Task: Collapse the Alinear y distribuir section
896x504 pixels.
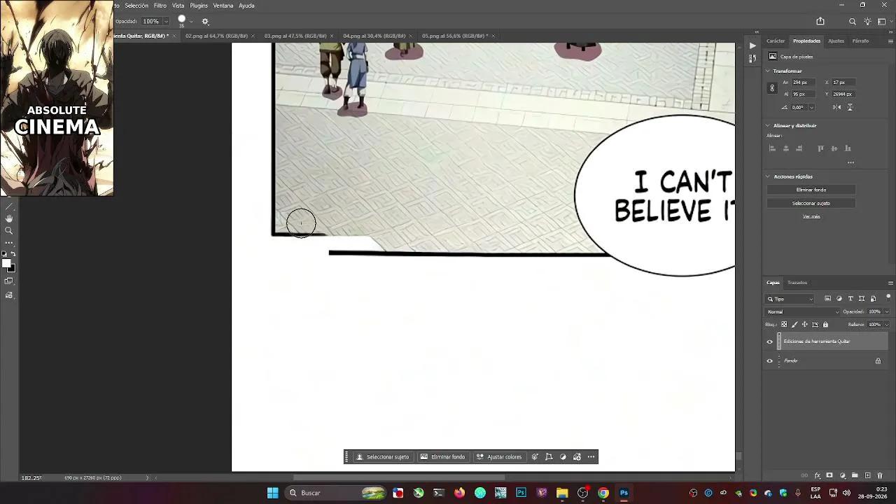Action: 768,126
